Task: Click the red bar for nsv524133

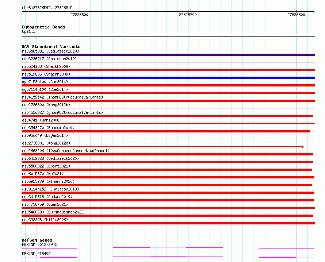Action: [x=168, y=70]
